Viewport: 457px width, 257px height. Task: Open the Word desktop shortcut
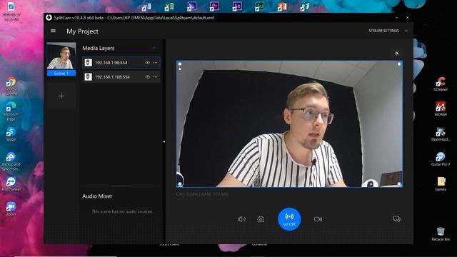[146, 6]
